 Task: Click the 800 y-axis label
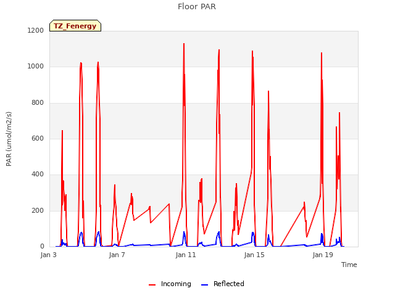pyautogui.click(x=38, y=103)
